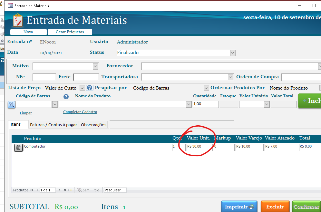Open the Valor Unitário dropdown
The height and width of the screenshot is (212, 321).
tap(266, 104)
